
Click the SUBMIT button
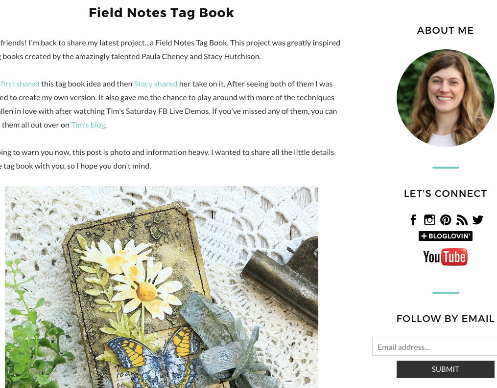445,369
